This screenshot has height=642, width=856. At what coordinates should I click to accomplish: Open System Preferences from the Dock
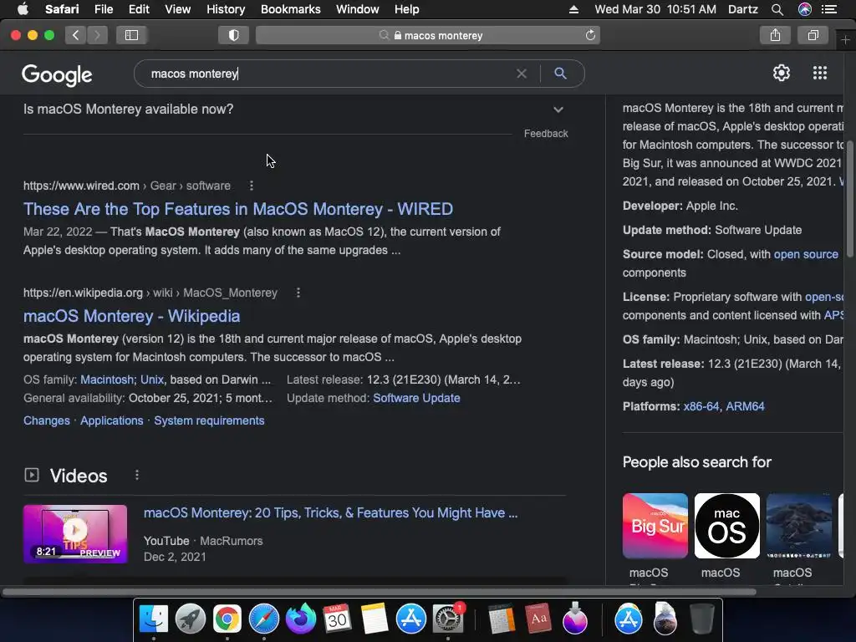point(448,619)
